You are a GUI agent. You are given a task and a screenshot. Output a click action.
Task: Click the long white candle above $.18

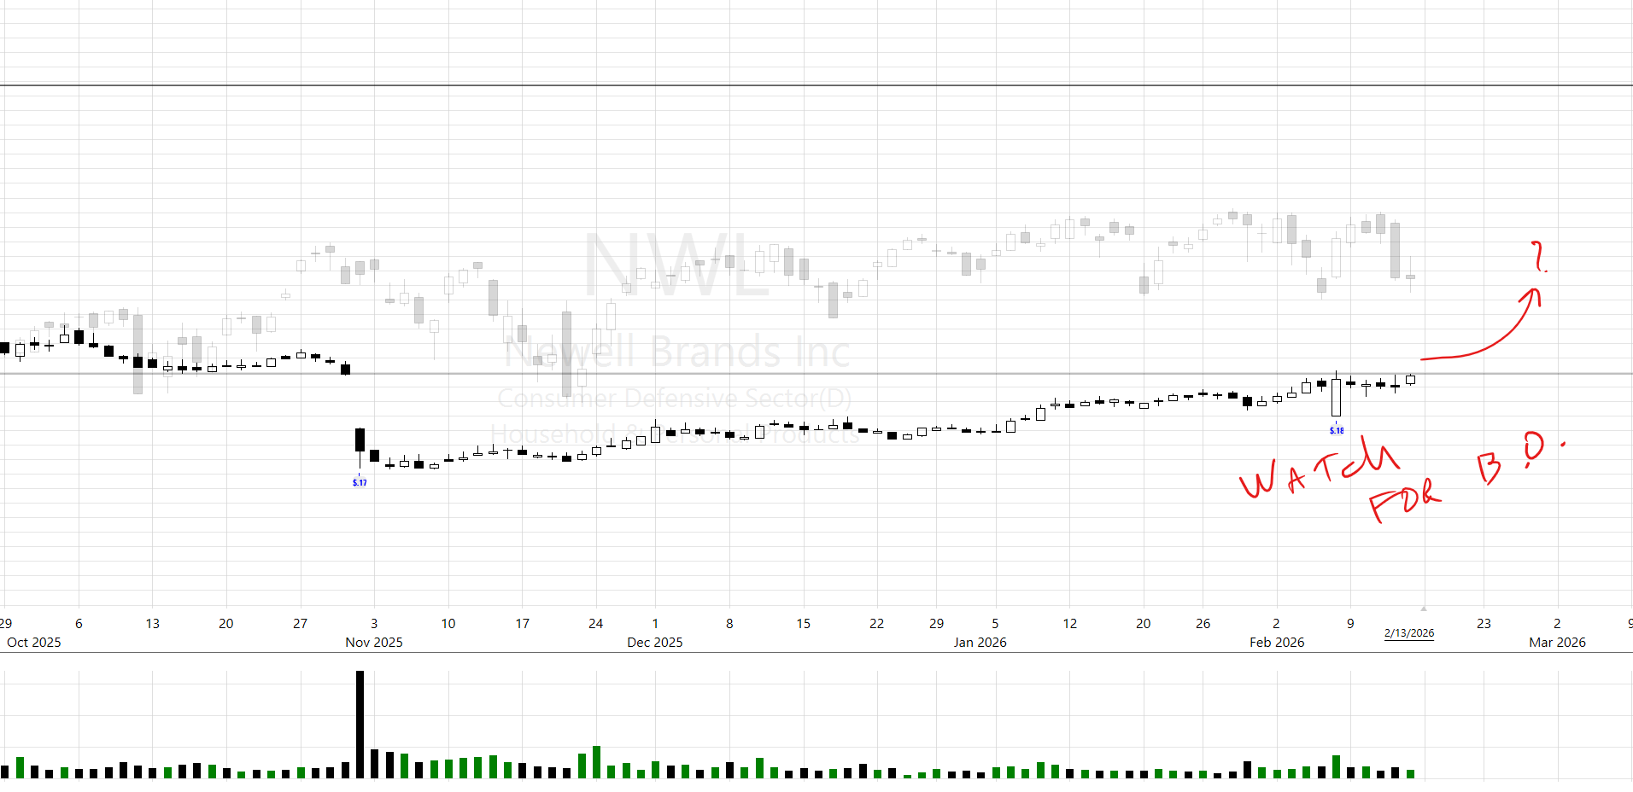[1337, 398]
